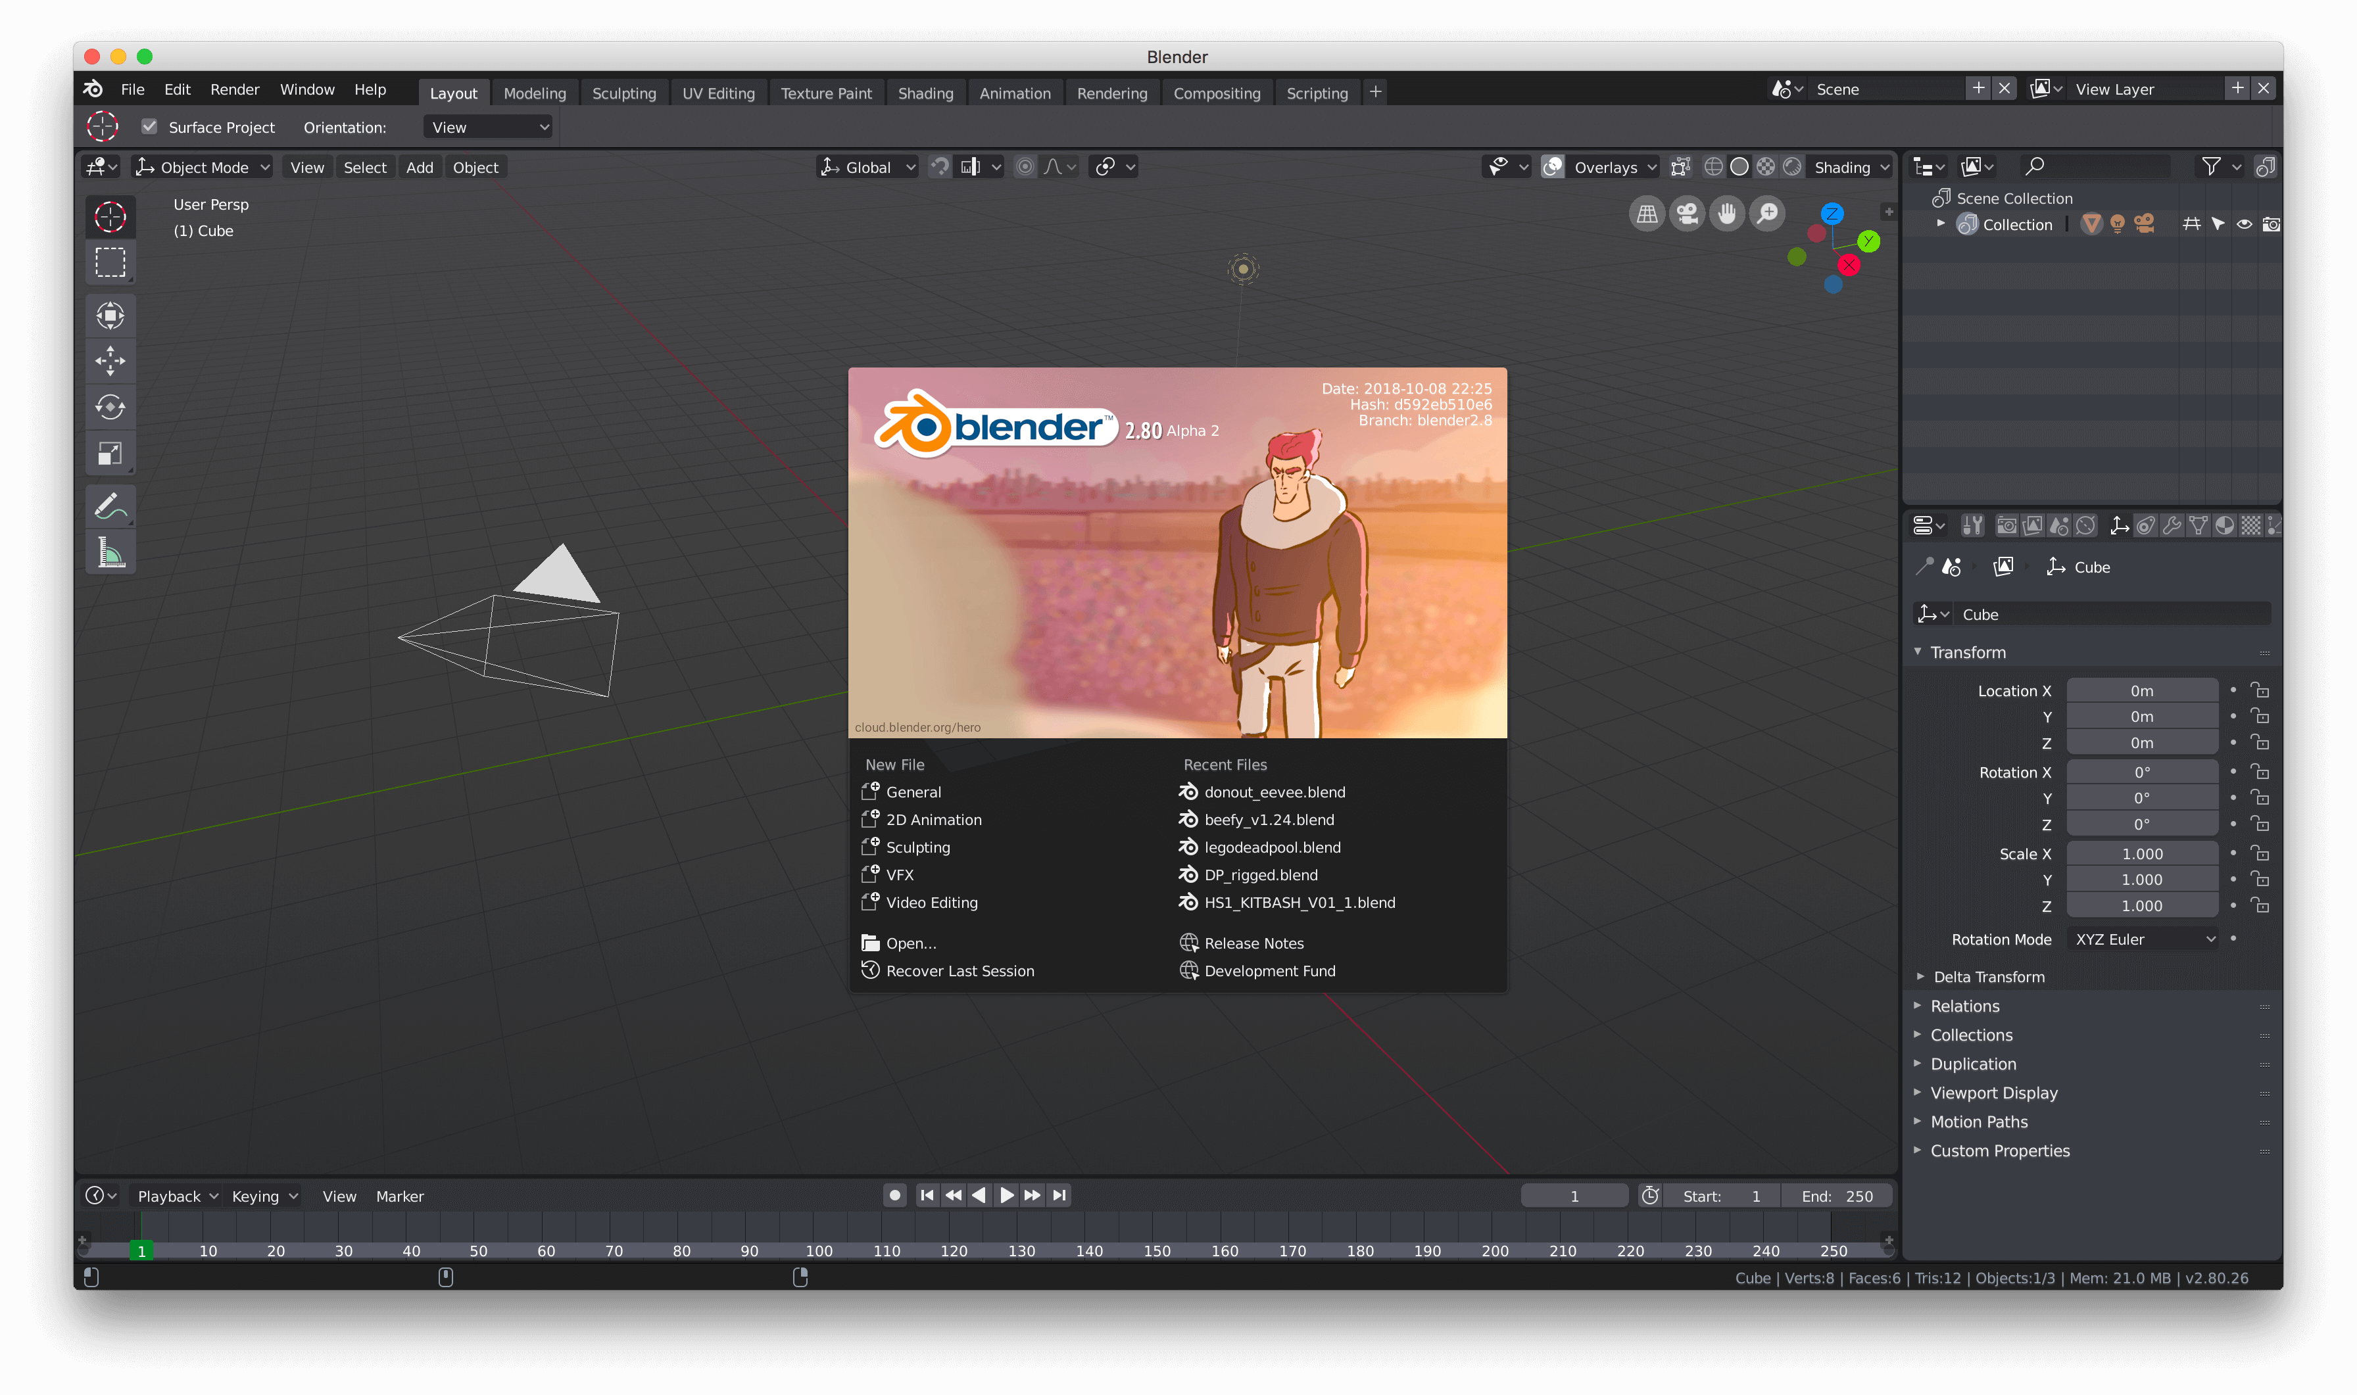
Task: Click the Z axis on navigation gizmo
Action: click(x=1832, y=214)
